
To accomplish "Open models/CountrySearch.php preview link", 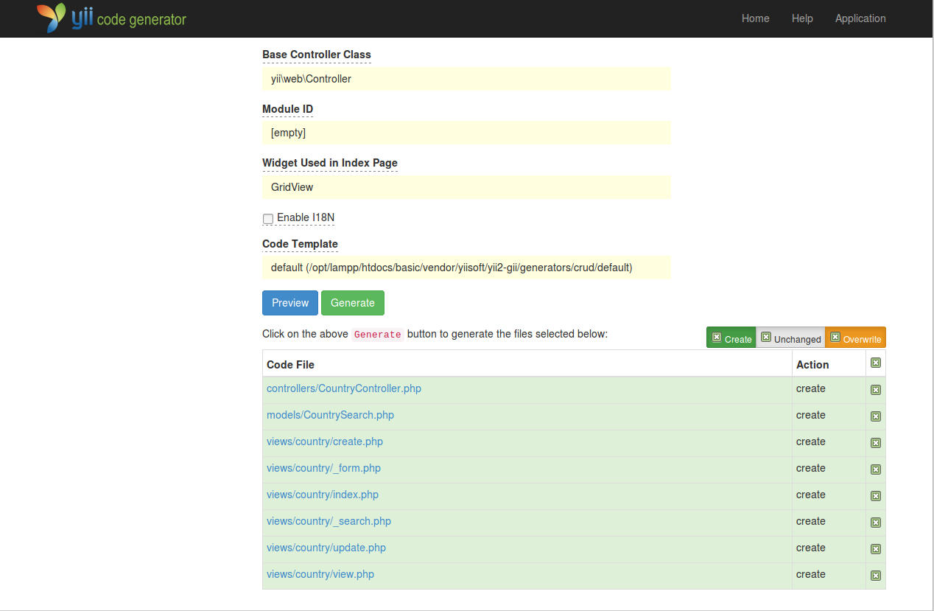I will [x=330, y=415].
